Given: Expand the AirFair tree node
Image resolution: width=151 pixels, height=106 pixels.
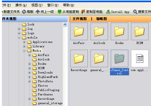Looking at the screenshot, I should (29, 55).
